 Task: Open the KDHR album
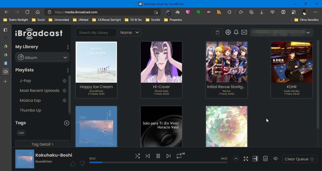[291, 62]
